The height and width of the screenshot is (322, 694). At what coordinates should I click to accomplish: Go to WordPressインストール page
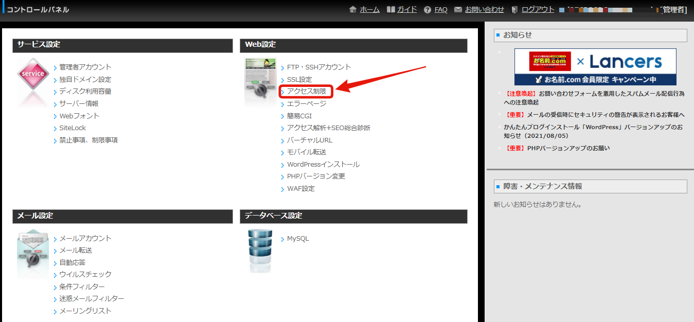pyautogui.click(x=323, y=165)
